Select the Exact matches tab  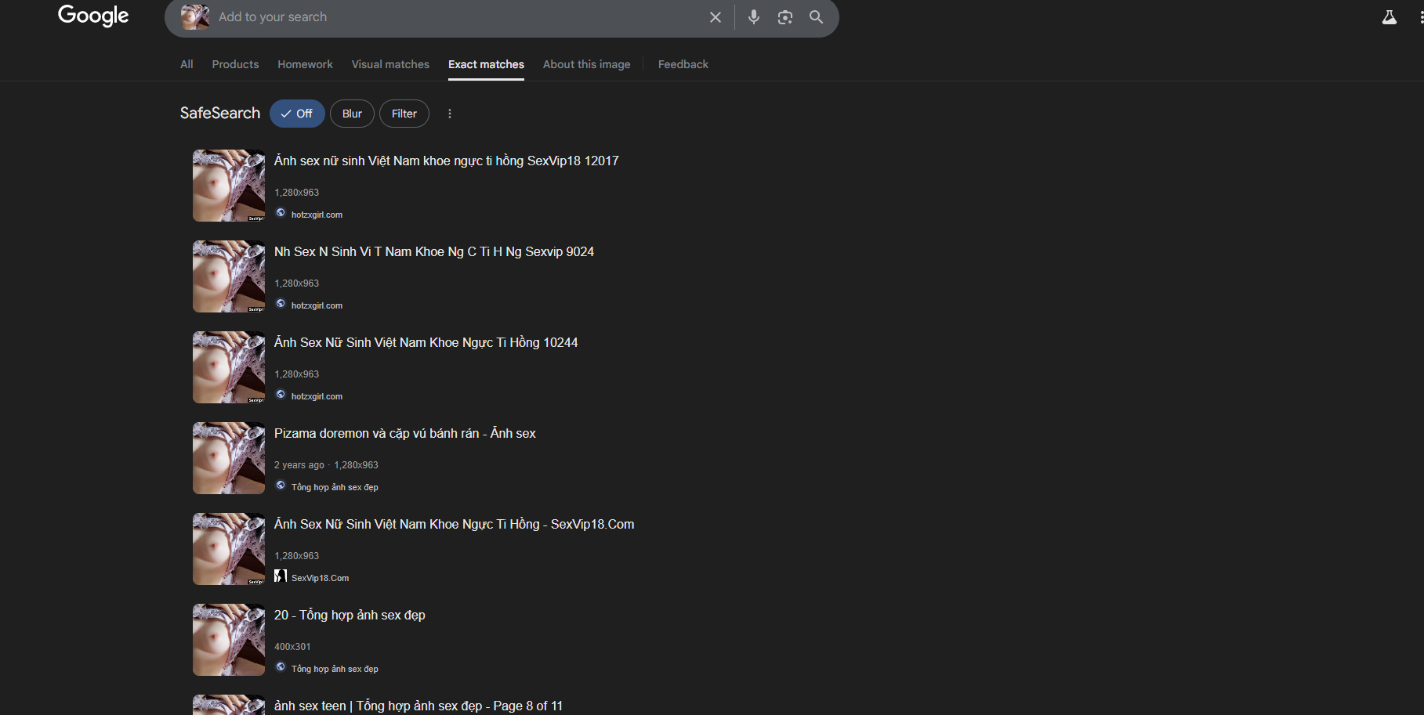(x=486, y=64)
